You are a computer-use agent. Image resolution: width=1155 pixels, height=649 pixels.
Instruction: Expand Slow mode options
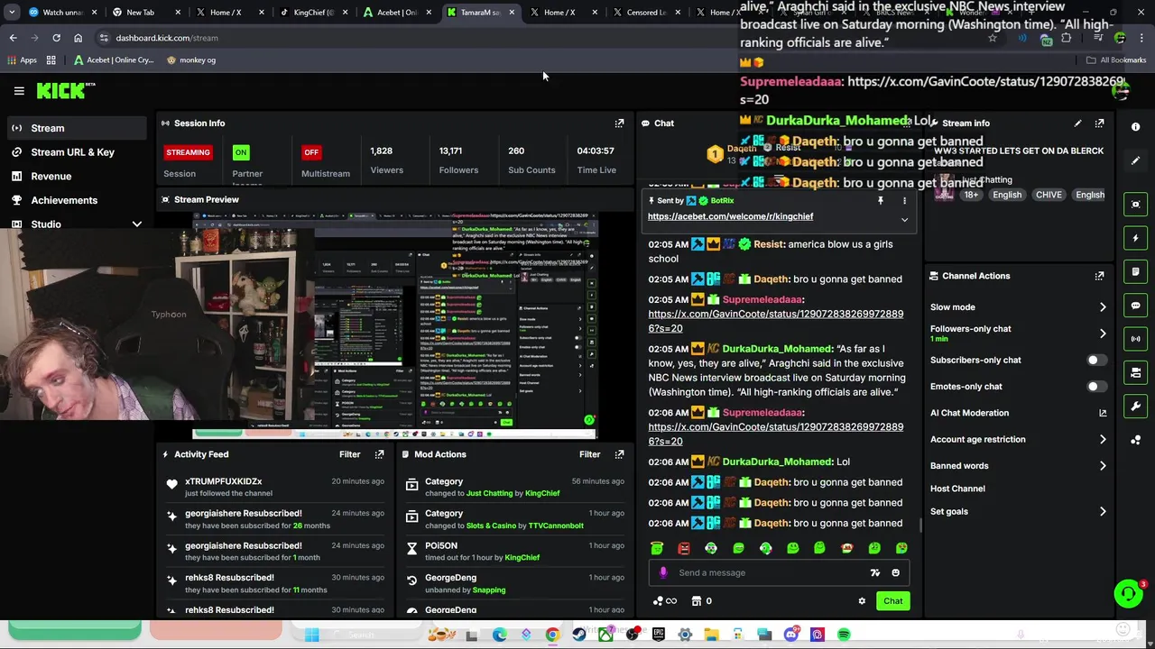(x=1103, y=307)
